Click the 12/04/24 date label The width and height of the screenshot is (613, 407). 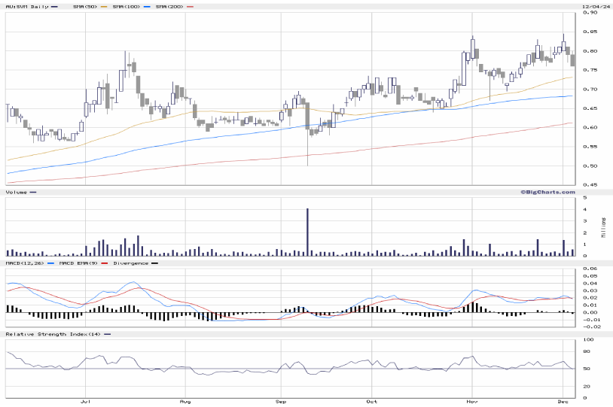[595, 7]
